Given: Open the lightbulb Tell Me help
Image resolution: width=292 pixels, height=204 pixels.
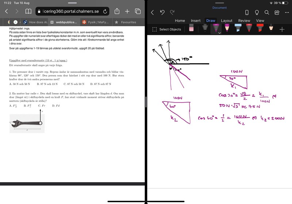Looking at the screenshot, I should pos(257,12).
